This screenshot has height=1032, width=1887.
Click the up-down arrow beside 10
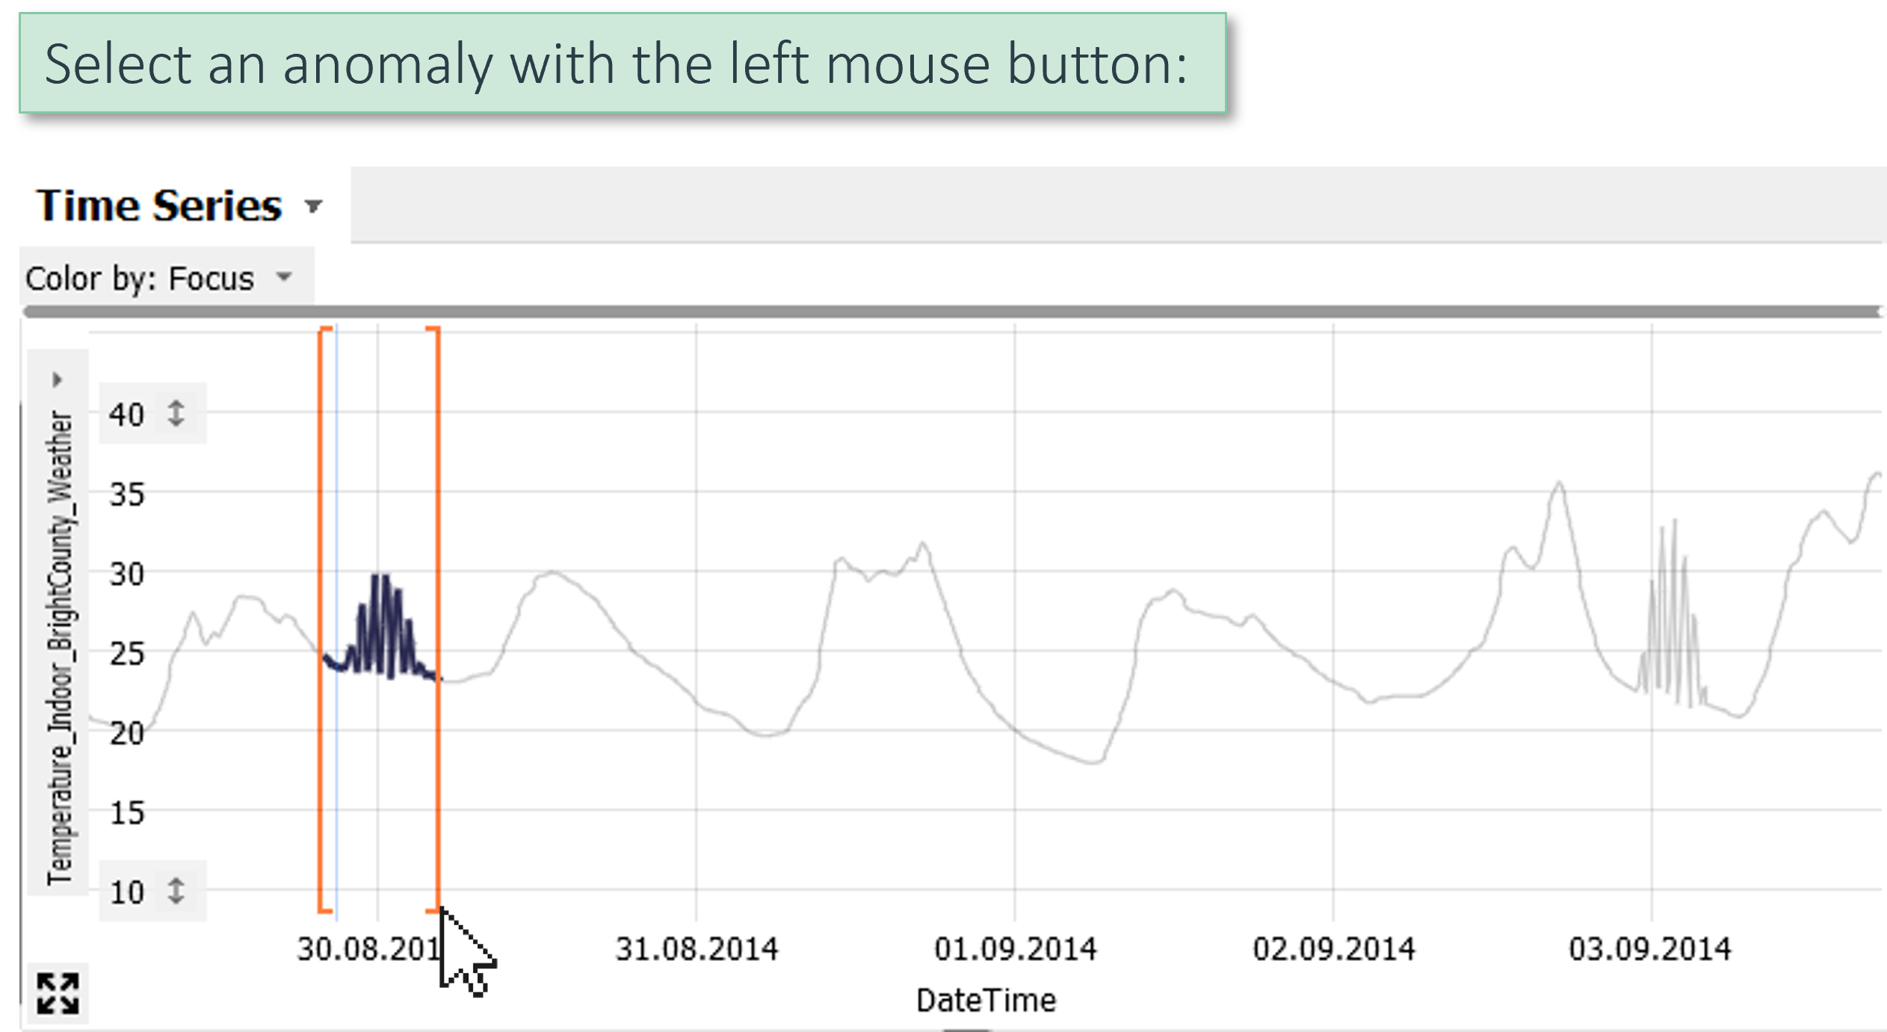176,891
